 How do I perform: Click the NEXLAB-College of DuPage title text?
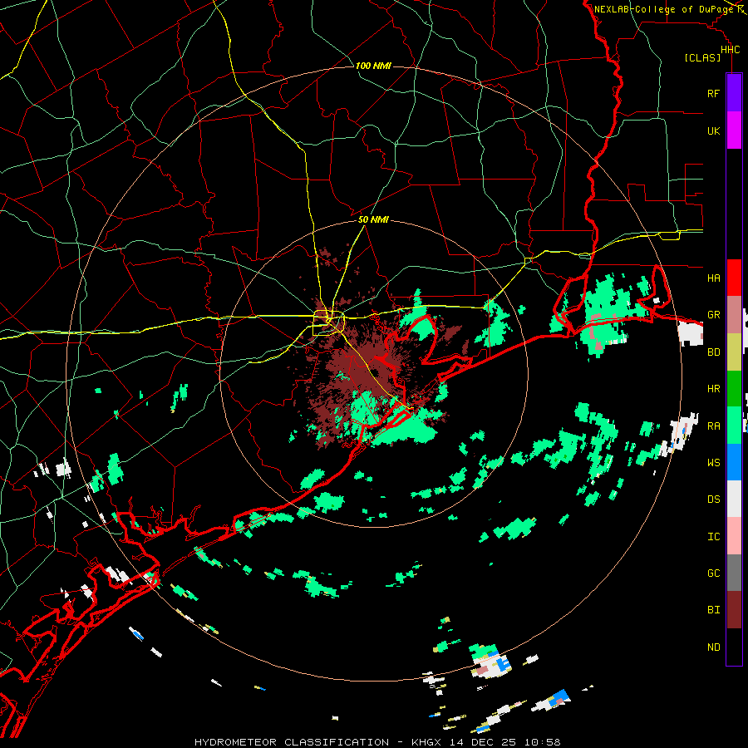tap(663, 9)
